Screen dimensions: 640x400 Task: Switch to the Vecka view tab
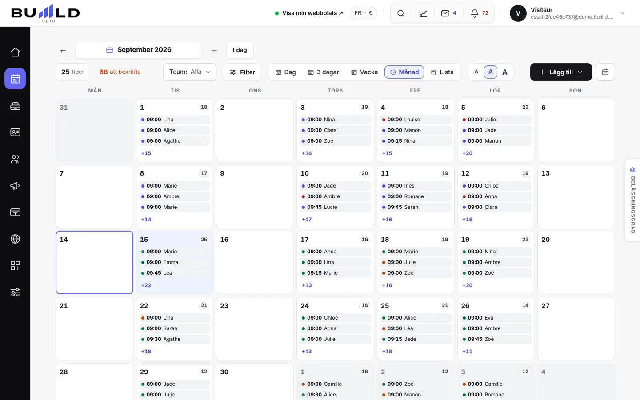364,72
